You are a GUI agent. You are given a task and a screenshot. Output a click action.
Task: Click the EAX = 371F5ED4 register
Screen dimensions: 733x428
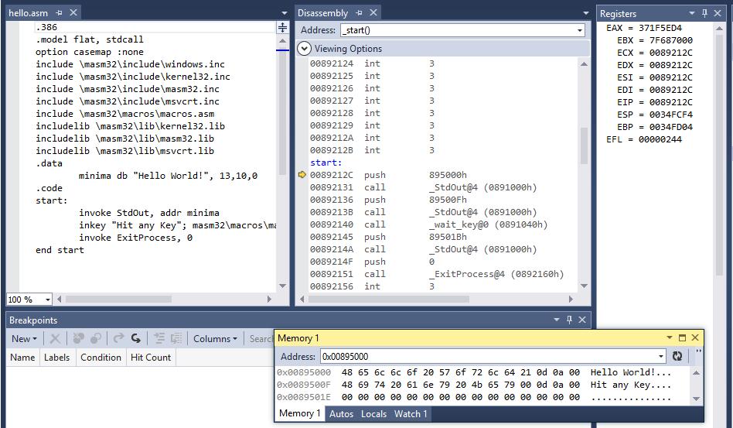point(644,28)
